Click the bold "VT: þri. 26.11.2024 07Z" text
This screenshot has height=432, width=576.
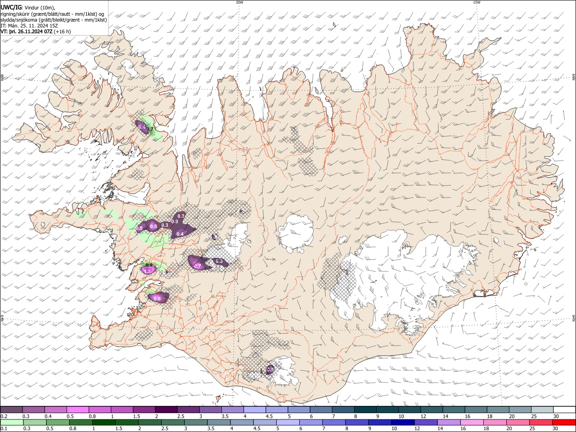[26, 32]
